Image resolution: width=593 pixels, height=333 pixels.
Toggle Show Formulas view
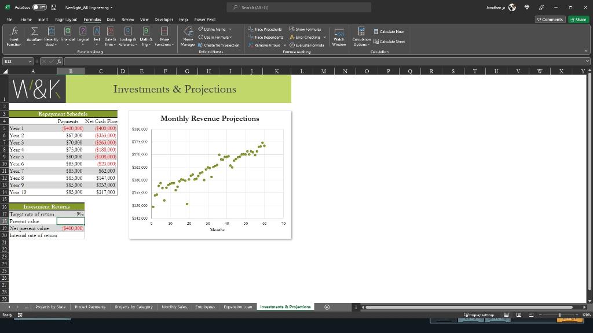[x=305, y=29]
